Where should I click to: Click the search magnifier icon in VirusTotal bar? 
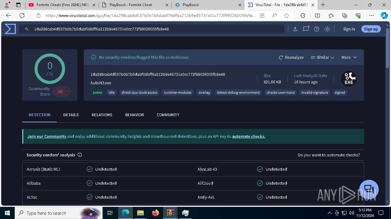[x=27, y=29]
